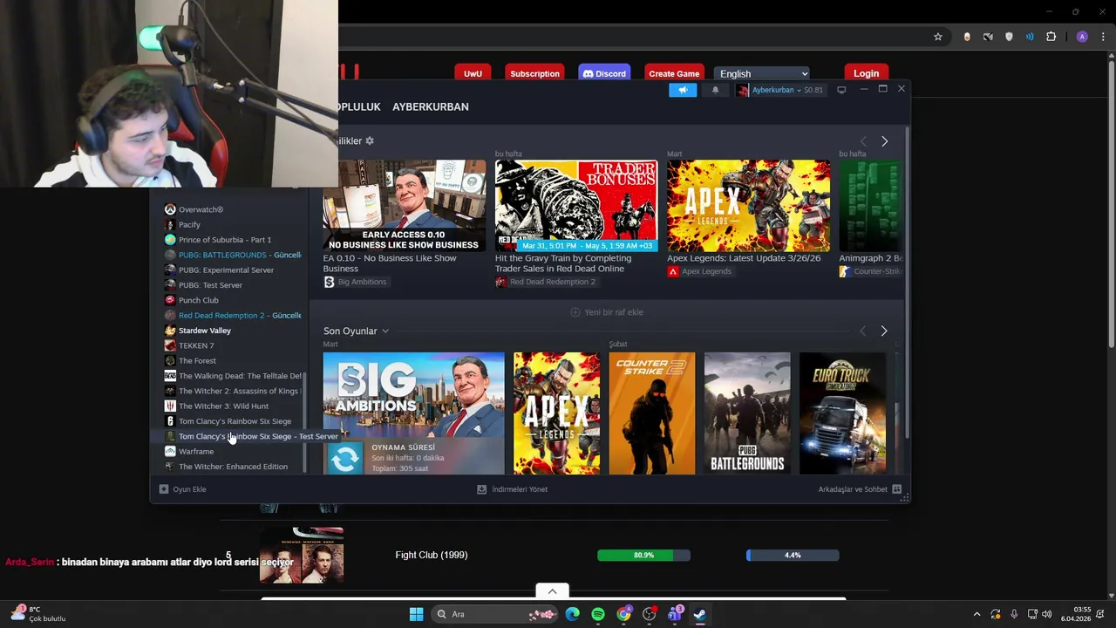Click Steam library list scrollbar
Image resolution: width=1116 pixels, height=628 pixels.
(304, 423)
